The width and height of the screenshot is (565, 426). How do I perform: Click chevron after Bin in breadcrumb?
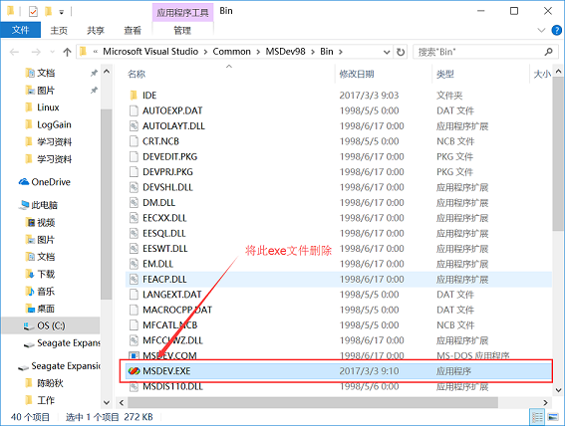point(341,52)
